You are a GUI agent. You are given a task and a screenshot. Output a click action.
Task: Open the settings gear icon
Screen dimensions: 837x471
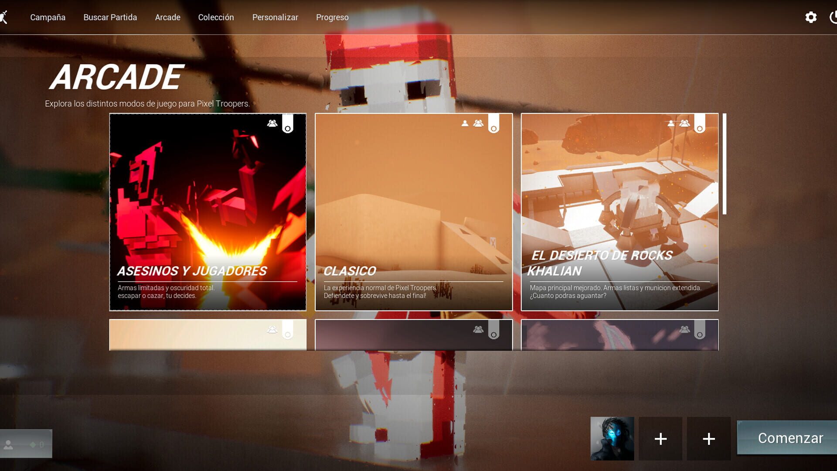(811, 17)
